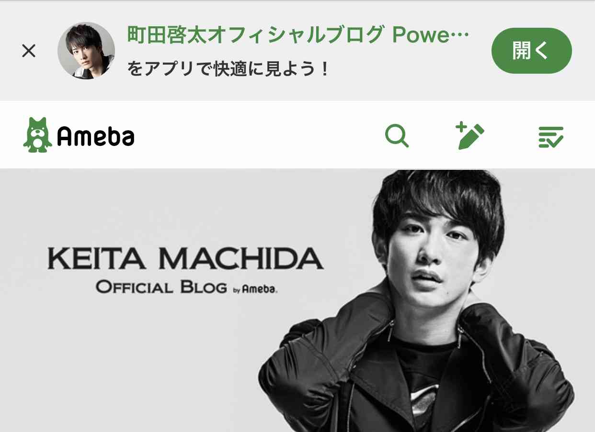
Task: Tap the small 'by Ameba' header logo
Action: [x=255, y=289]
